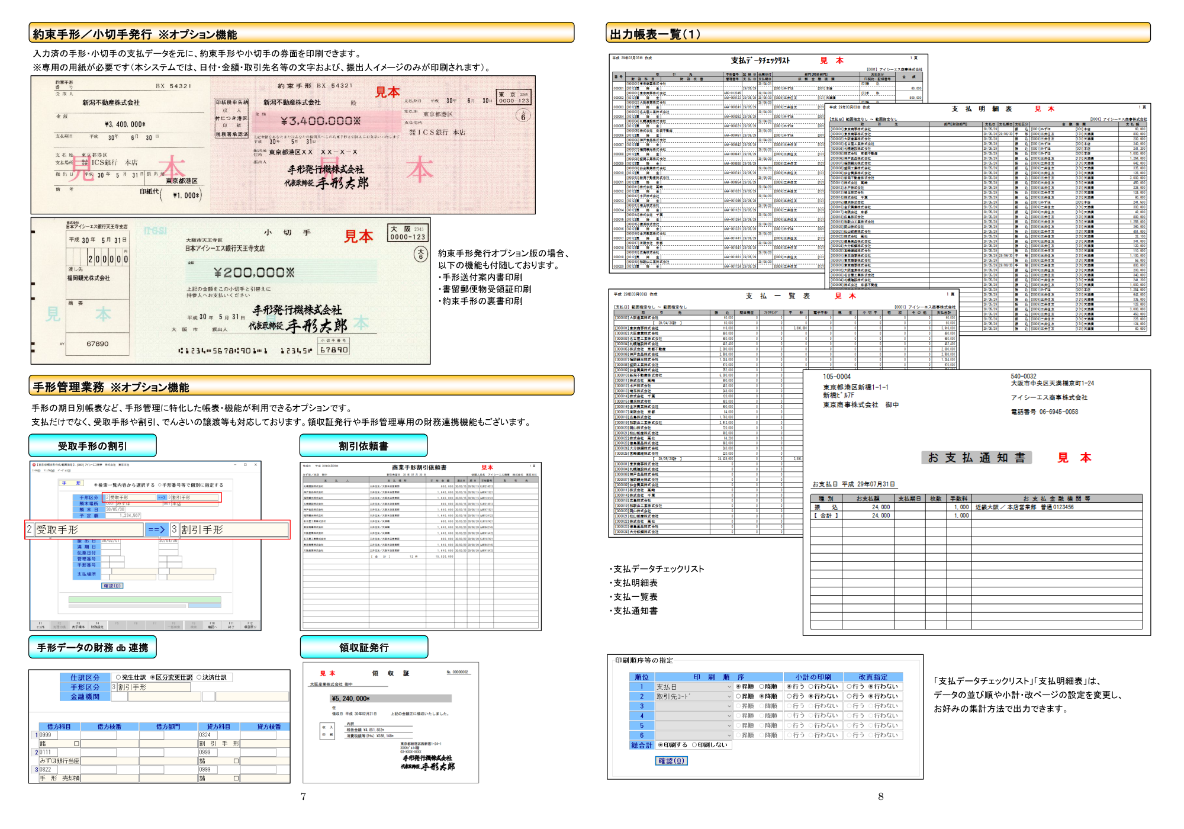Screen dimensions: 1184x829
Task: Open the ファイル menu in discount window
Action: coord(35,471)
